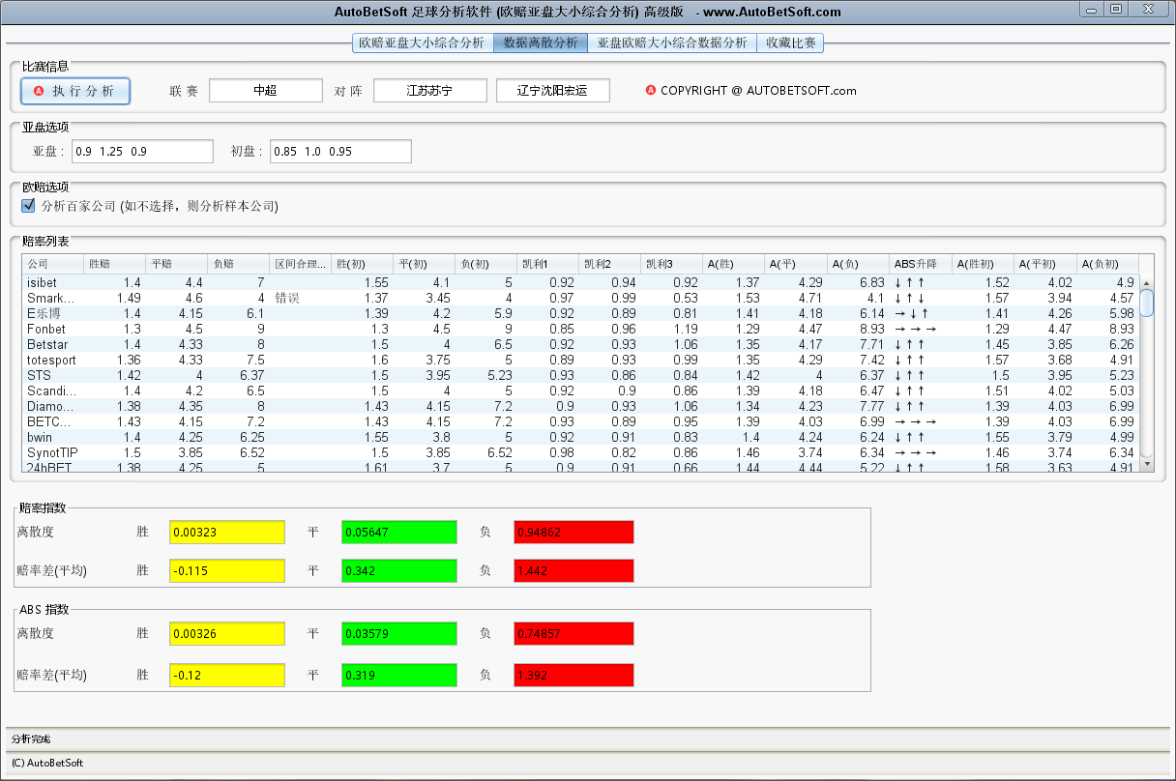Click ABS yellow field showing -0.12

click(227, 675)
